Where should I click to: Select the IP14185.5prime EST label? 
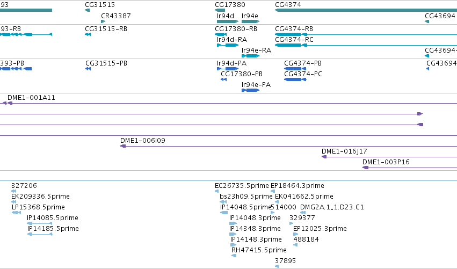click(x=53, y=229)
